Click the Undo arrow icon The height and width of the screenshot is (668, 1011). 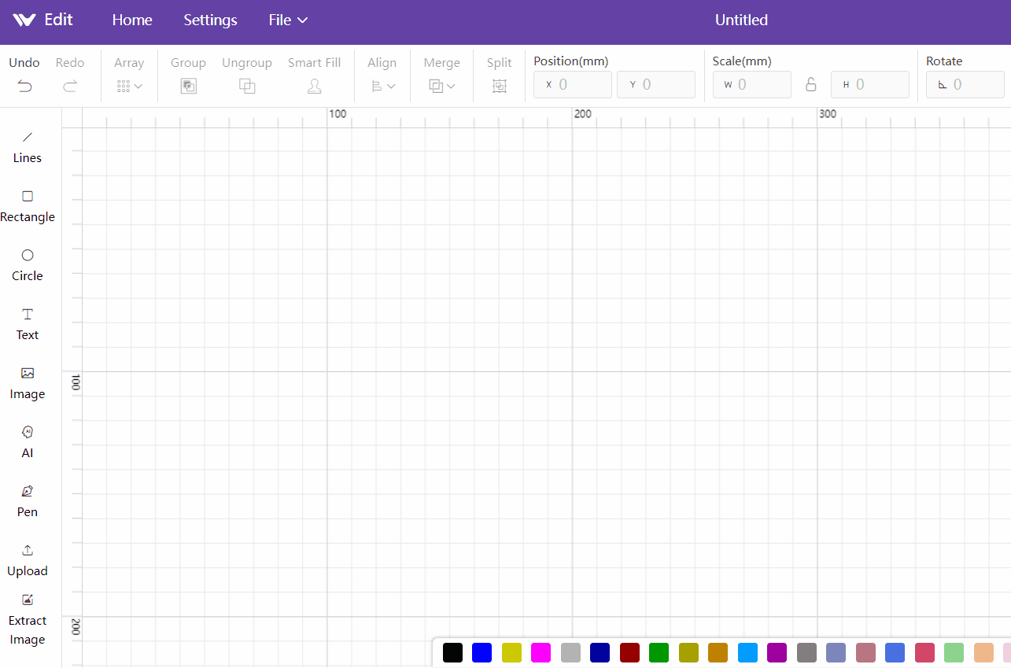(25, 87)
